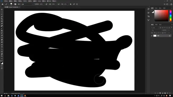Switch to the 通道 (Channels) tab
Screen dimensions: 173x97
156,25
